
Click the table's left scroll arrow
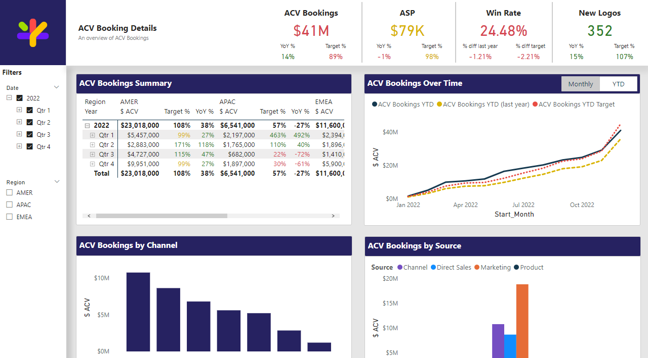(x=89, y=216)
